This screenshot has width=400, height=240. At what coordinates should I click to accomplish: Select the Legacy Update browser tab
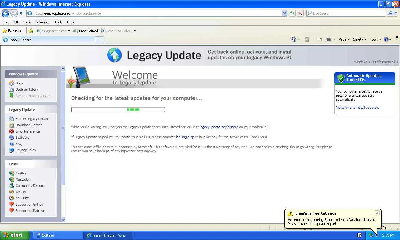[x=48, y=40]
